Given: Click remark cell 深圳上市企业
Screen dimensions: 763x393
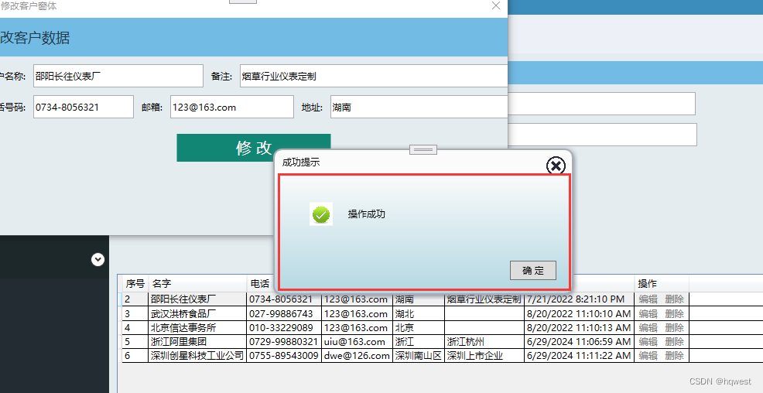Looking at the screenshot, I should tap(484, 356).
